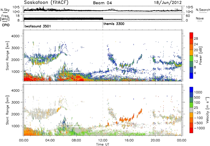Screen dimensions: 210x146
Task: Click the 'Power [dB]' colorbar label
Action: coord(200,56)
